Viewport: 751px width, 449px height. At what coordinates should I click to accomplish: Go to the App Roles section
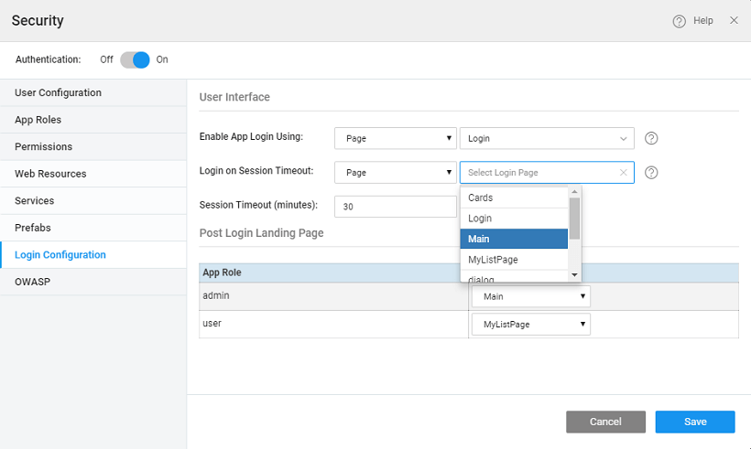coord(38,120)
